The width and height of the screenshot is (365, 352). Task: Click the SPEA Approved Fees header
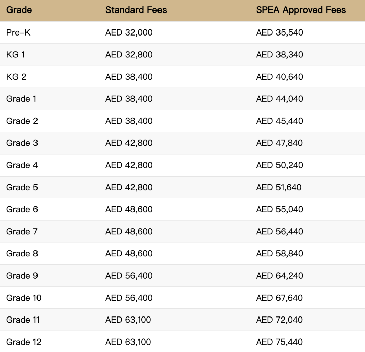[301, 10]
